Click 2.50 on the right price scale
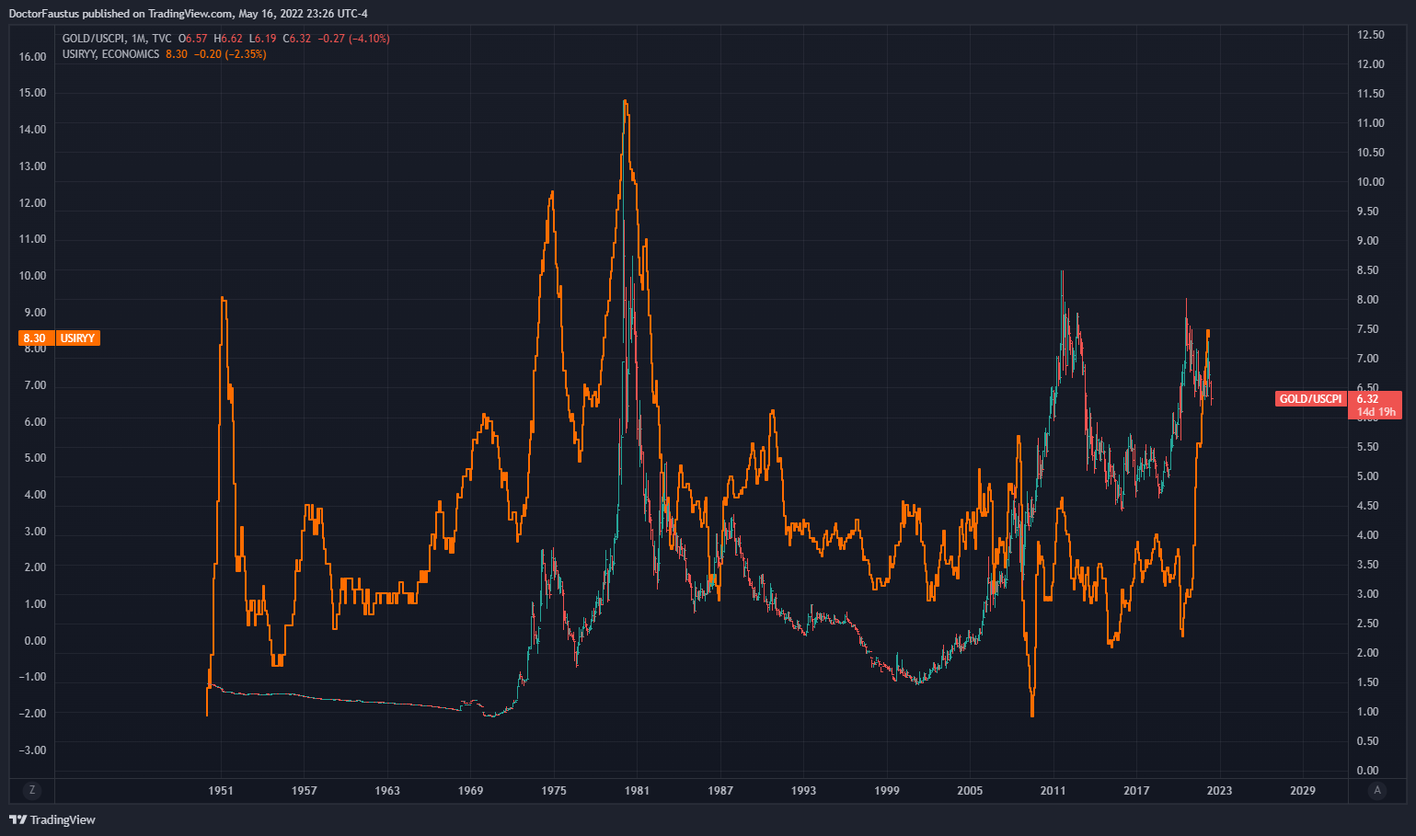The image size is (1416, 836). click(x=1368, y=624)
